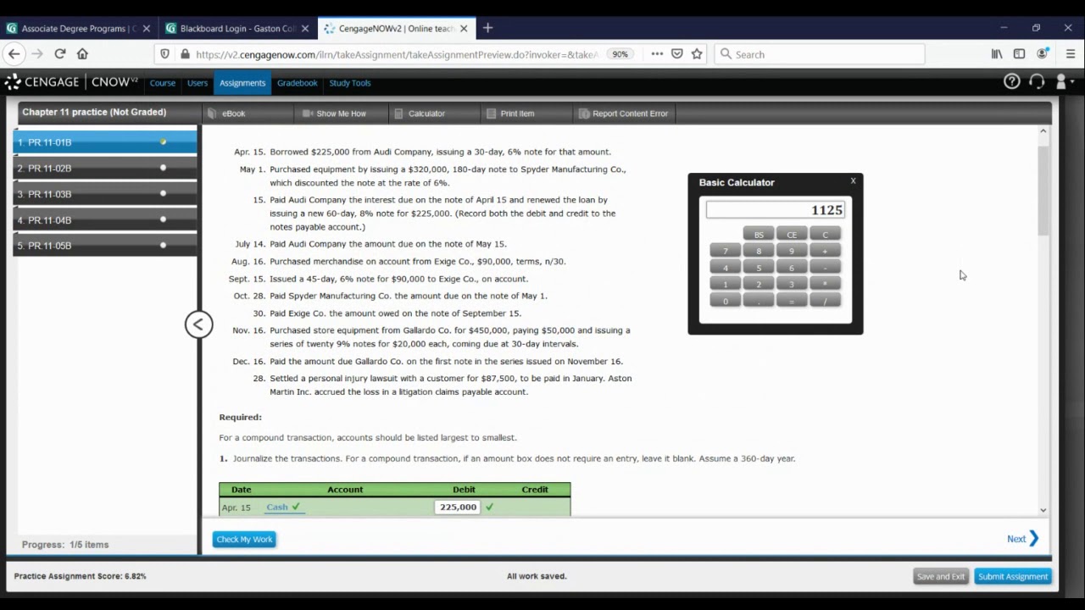
Task: Open the Calculator tool in the toolbar
Action: [x=419, y=114]
